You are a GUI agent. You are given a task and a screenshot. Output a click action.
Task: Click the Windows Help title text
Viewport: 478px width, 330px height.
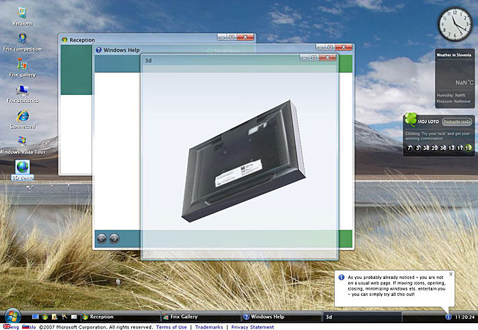tap(122, 50)
